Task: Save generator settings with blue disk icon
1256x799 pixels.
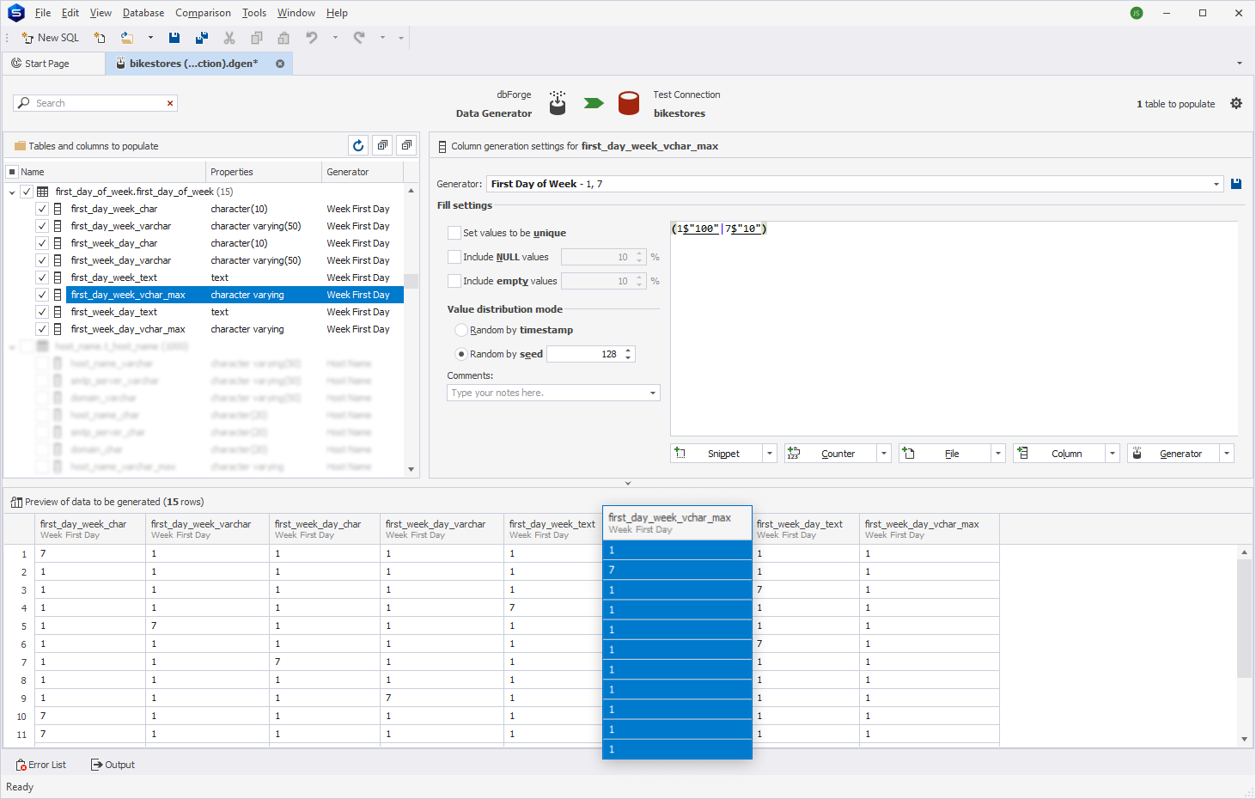Action: (1236, 184)
